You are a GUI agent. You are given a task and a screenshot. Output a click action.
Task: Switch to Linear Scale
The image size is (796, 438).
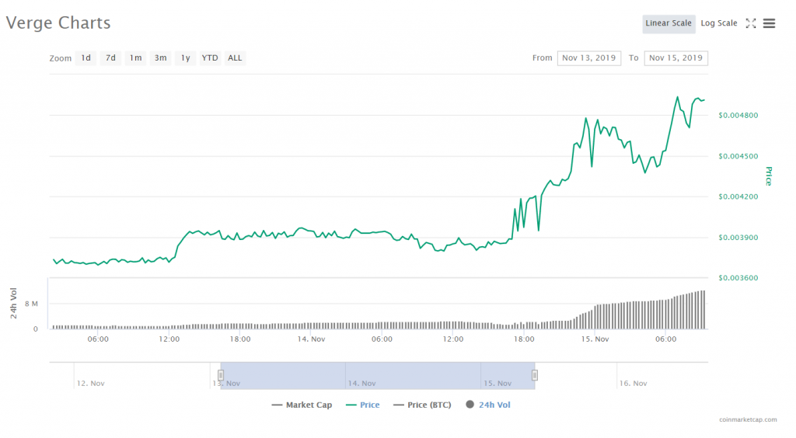coord(669,23)
